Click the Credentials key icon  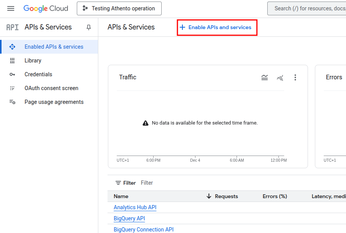pos(12,74)
